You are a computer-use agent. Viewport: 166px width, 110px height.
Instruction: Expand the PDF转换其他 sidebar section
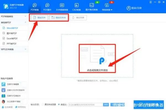pos(14,16)
